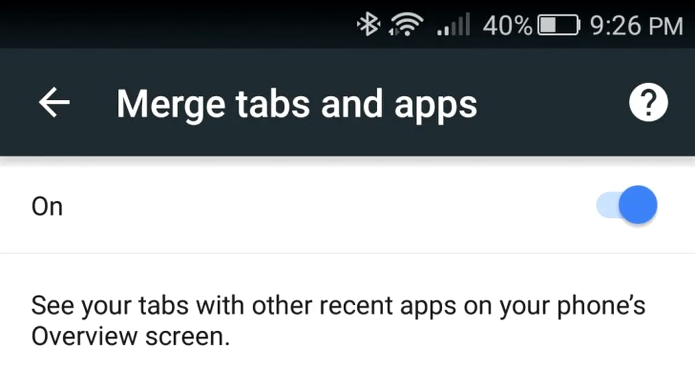Tap the Wi-Fi signal icon
Viewport: 695px width, 390px height.
point(407,25)
